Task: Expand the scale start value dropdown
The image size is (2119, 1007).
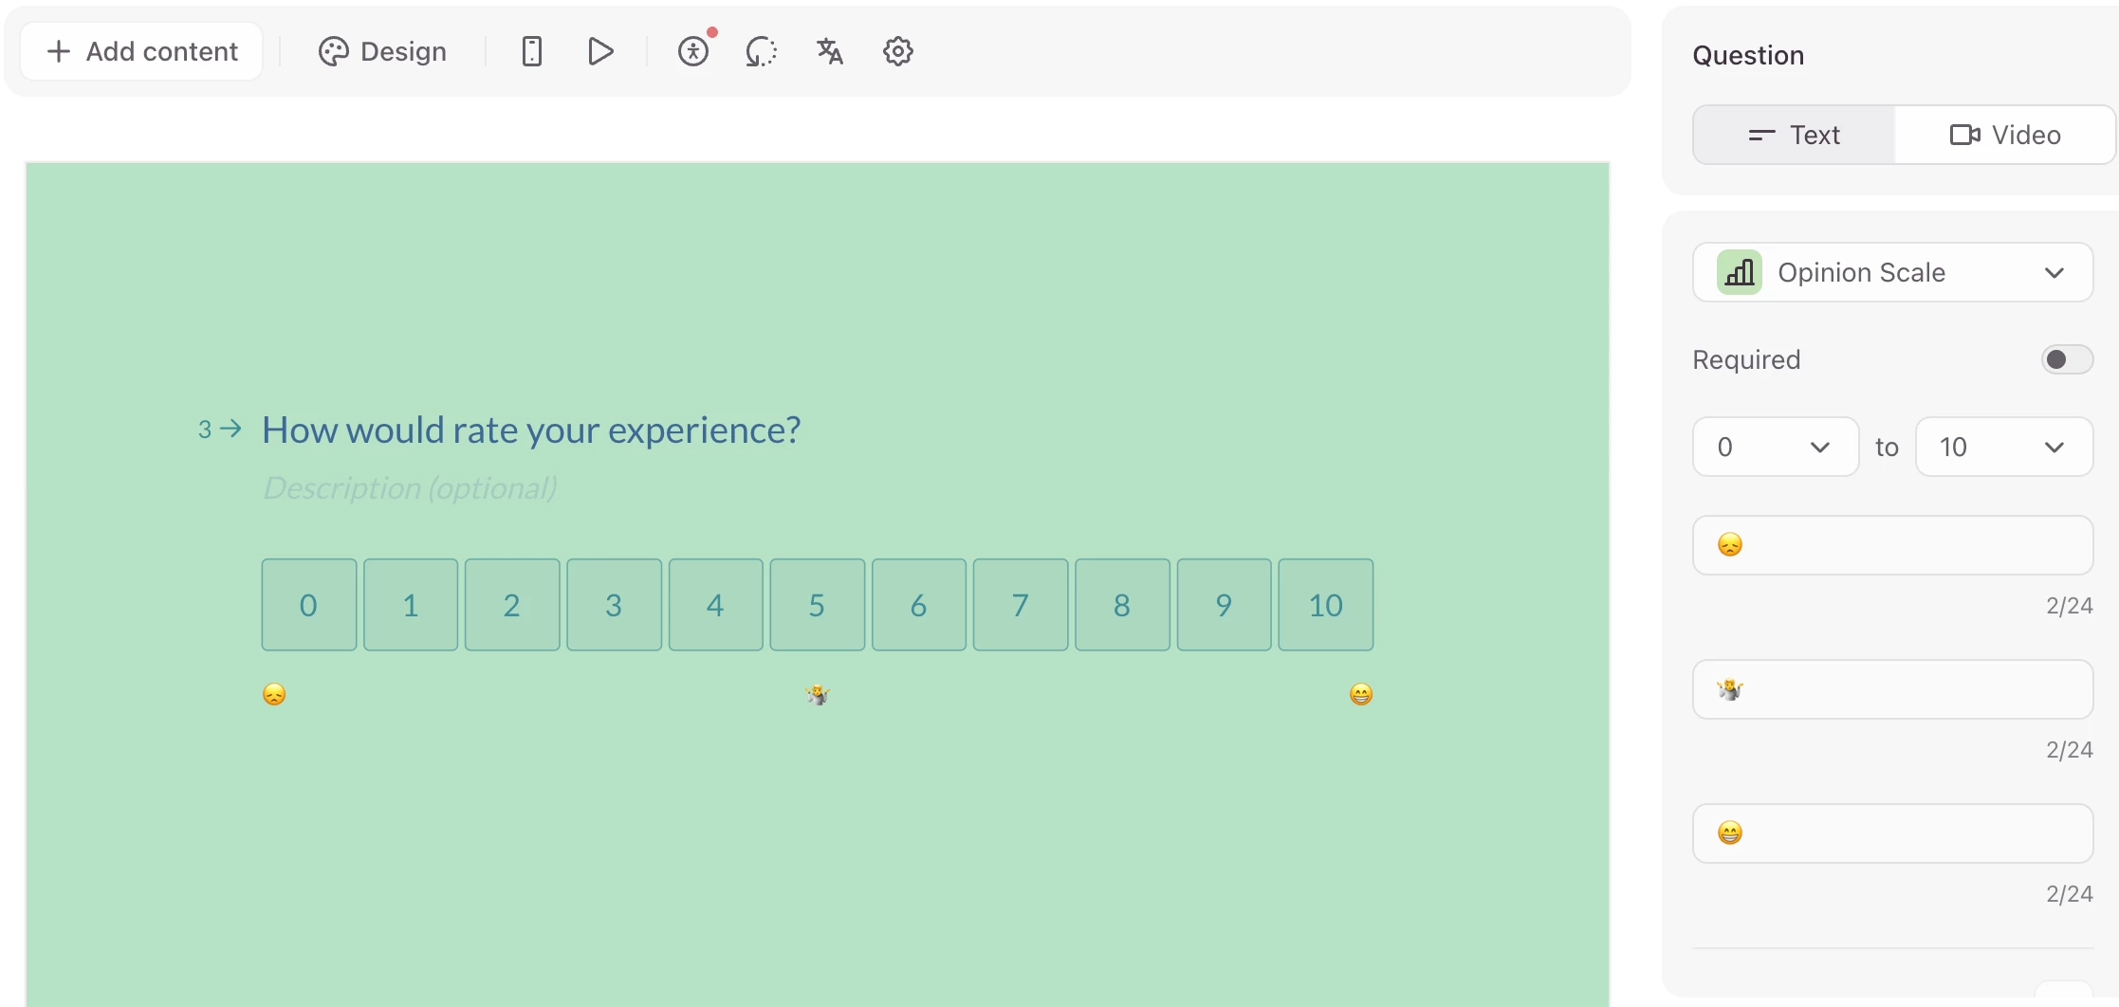Action: click(1775, 447)
